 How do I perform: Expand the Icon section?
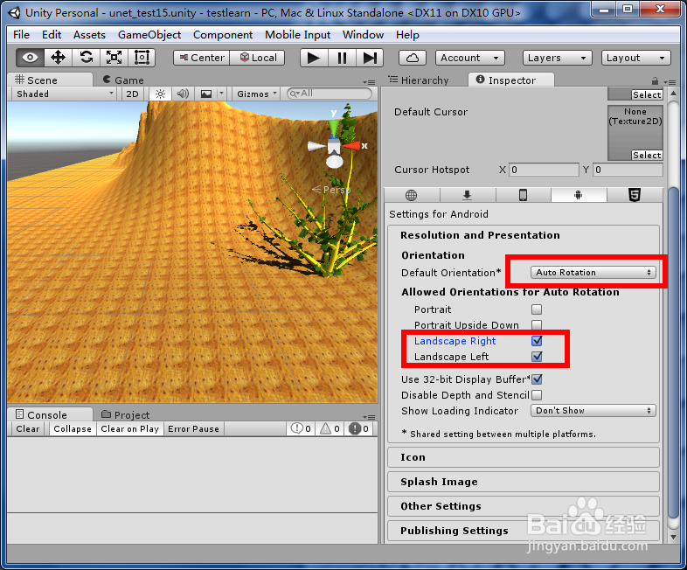point(524,457)
